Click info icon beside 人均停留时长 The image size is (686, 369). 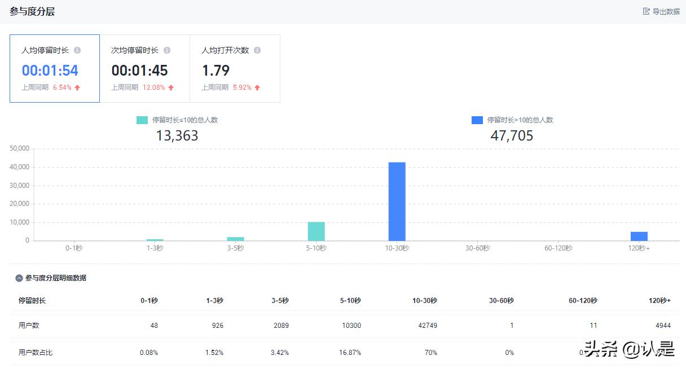(x=77, y=50)
